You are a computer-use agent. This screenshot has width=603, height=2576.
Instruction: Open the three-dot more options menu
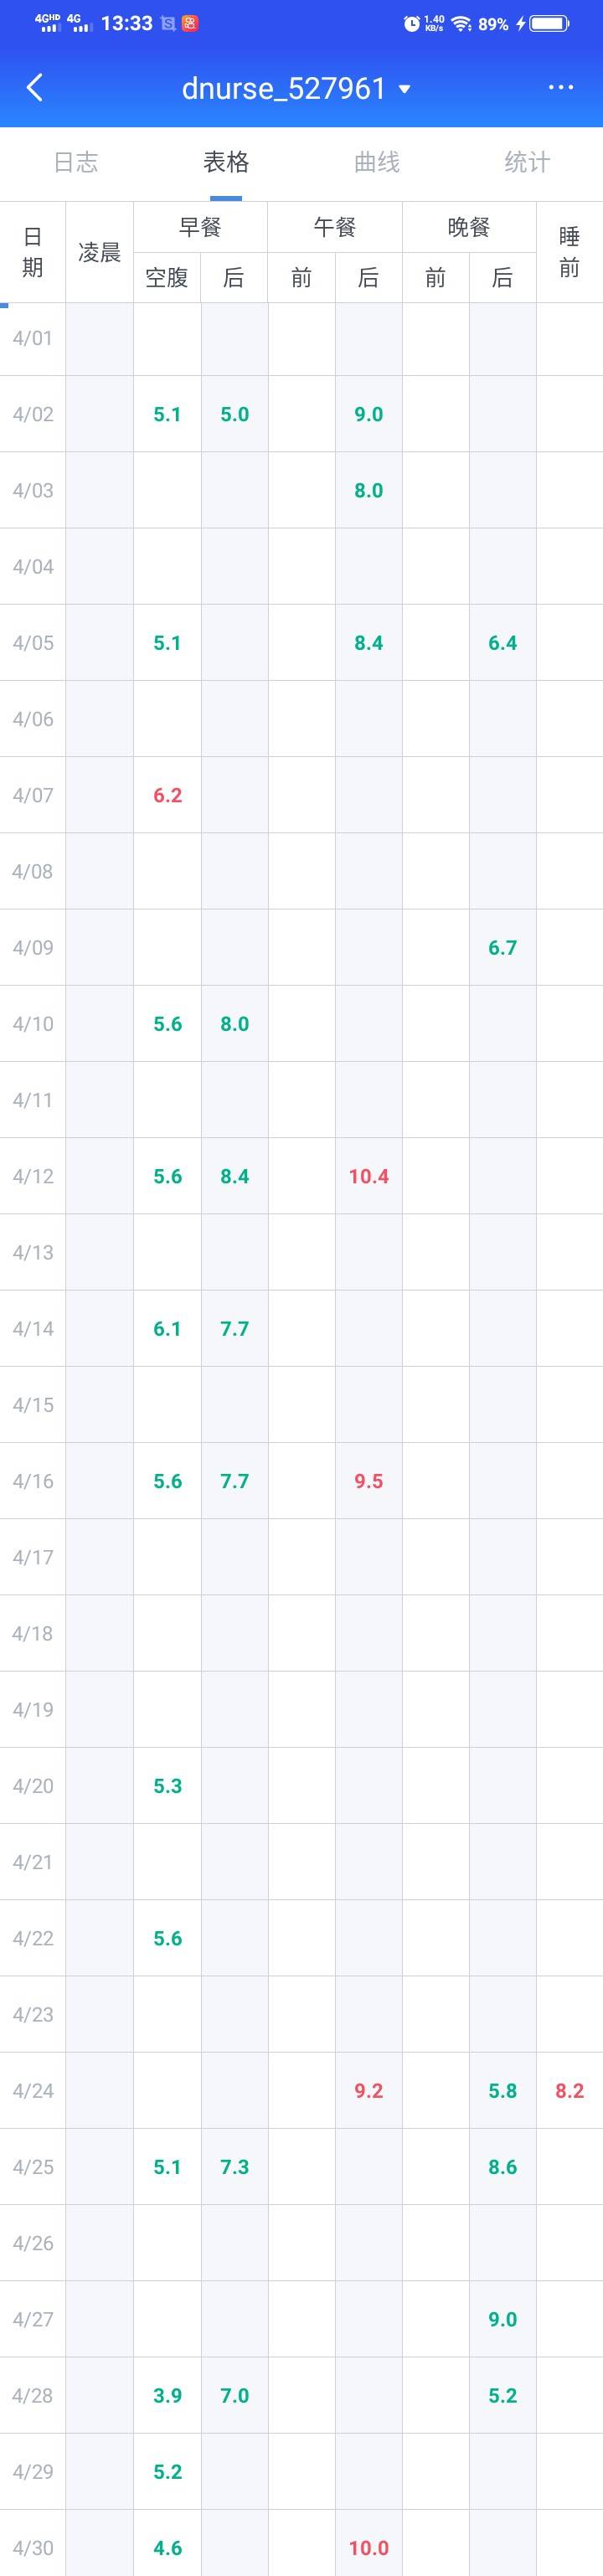(x=561, y=88)
